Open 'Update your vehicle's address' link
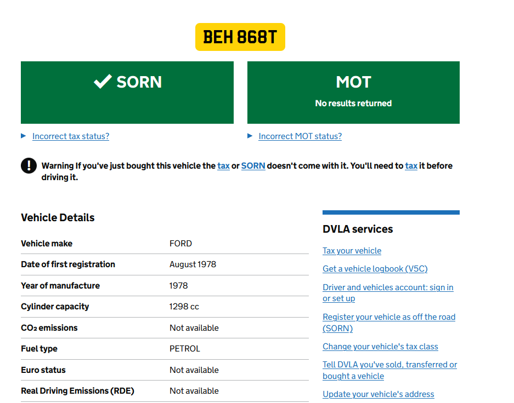 coord(378,394)
